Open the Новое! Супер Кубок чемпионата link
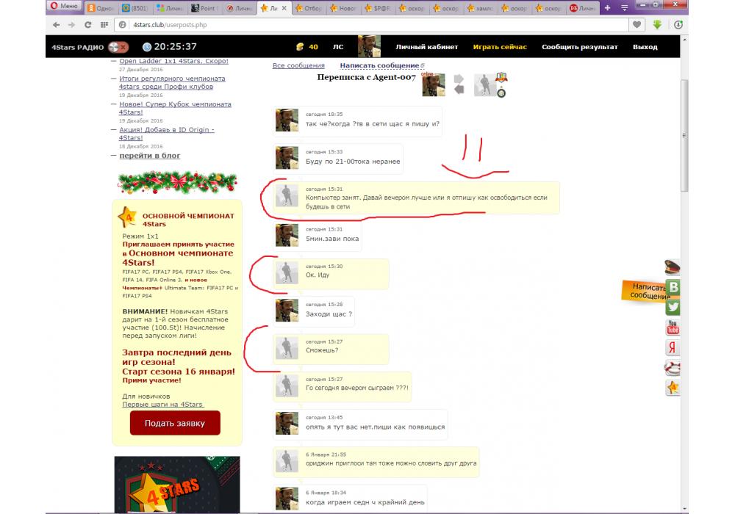This screenshot has width=735, height=514. click(175, 108)
